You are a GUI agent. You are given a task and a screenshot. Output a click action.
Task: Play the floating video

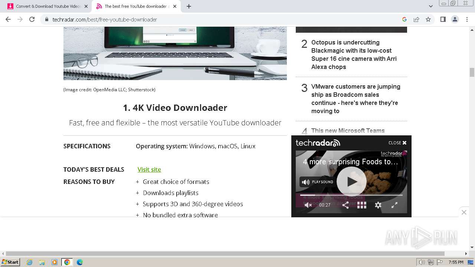[351, 181]
